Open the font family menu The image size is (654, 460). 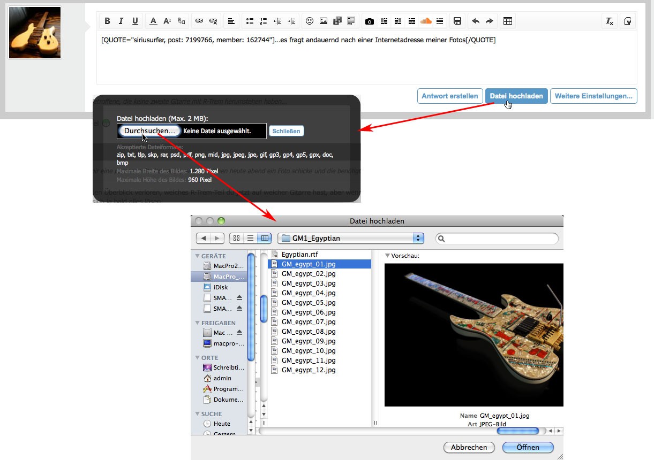[x=181, y=21]
